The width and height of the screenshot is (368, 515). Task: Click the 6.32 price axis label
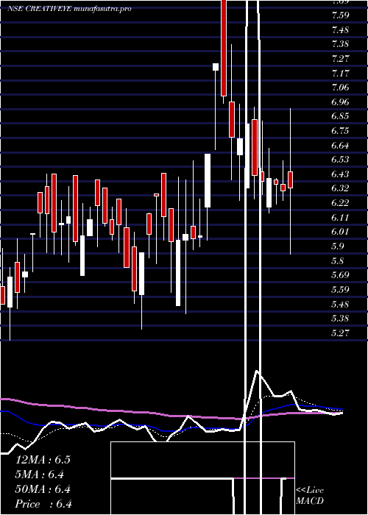click(340, 188)
